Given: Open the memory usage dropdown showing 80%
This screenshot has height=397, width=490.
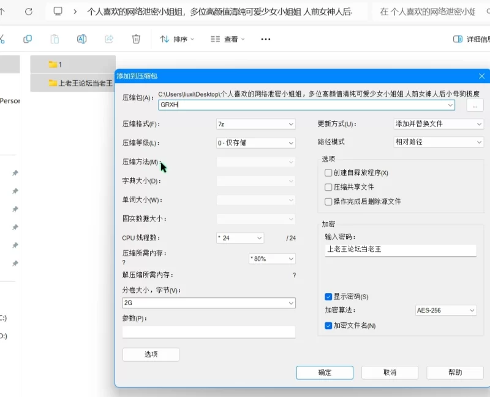Looking at the screenshot, I should 272,259.
